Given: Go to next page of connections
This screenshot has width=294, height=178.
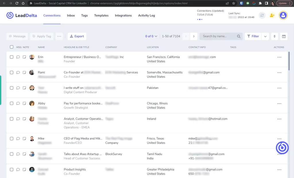Looking at the screenshot, I should tap(194, 36).
